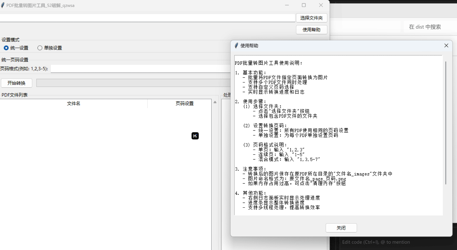Focus the 页码格式 input field

coord(140,69)
